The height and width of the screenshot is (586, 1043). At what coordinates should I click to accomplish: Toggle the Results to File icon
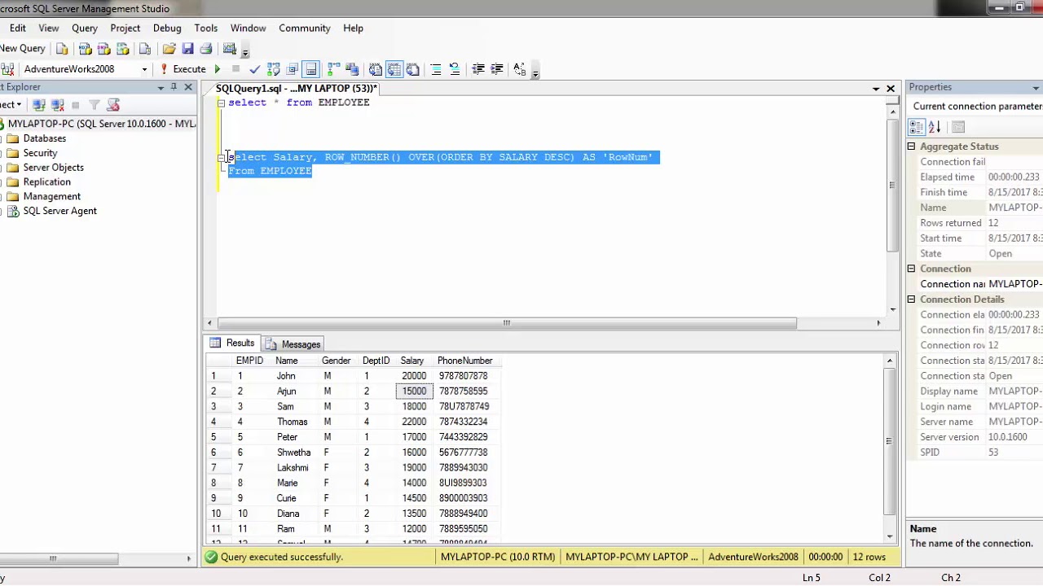click(412, 69)
